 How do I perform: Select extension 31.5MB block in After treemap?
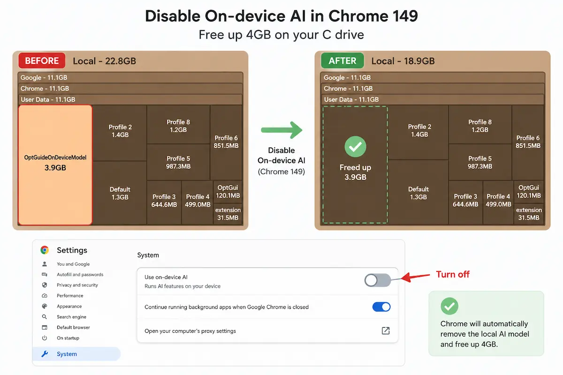pyautogui.click(x=529, y=214)
